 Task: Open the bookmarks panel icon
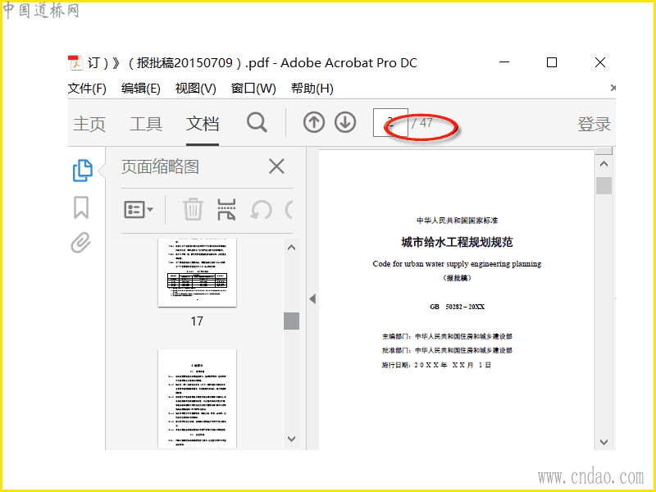pyautogui.click(x=81, y=207)
